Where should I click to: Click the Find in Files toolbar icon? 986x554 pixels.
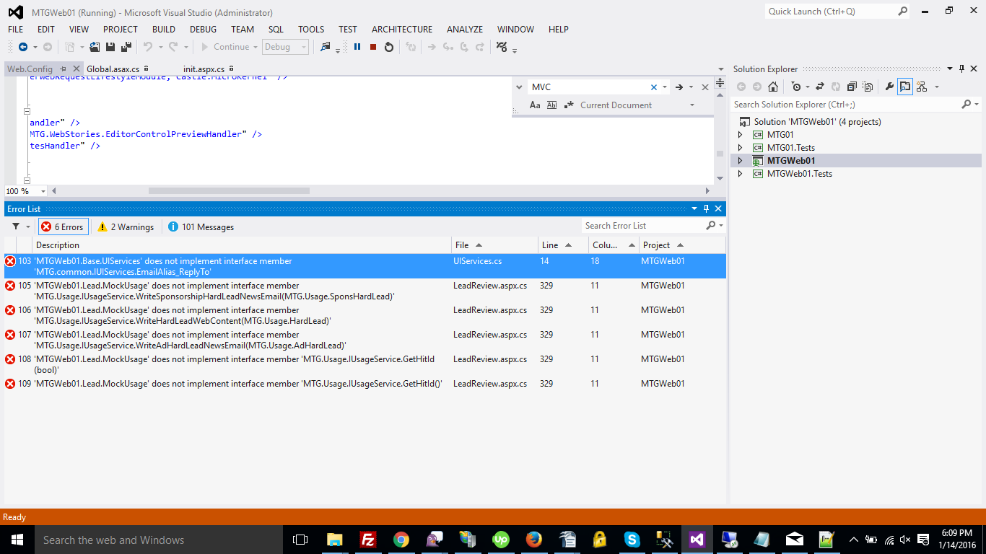pyautogui.click(x=325, y=47)
